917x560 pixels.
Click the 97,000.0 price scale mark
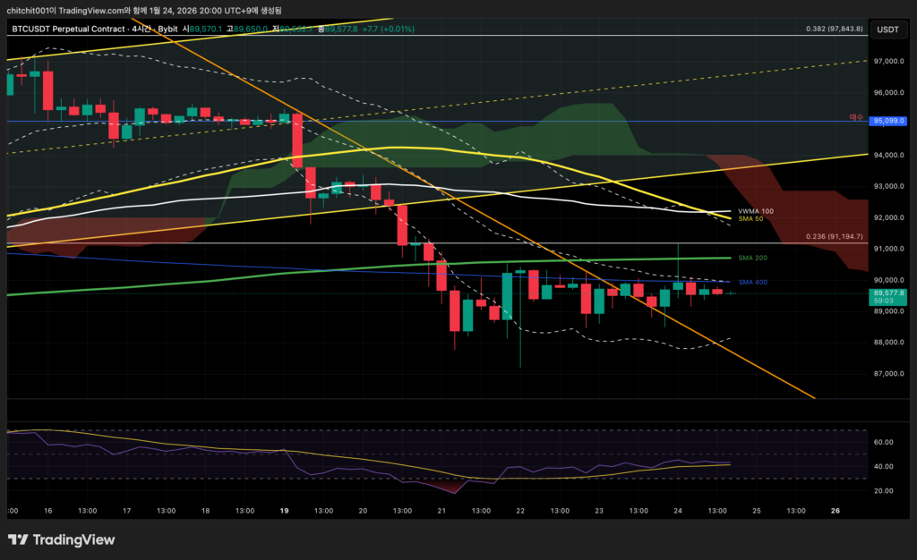(887, 61)
